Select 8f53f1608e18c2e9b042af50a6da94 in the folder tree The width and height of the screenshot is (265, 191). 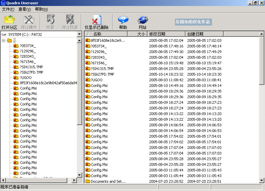[48, 83]
